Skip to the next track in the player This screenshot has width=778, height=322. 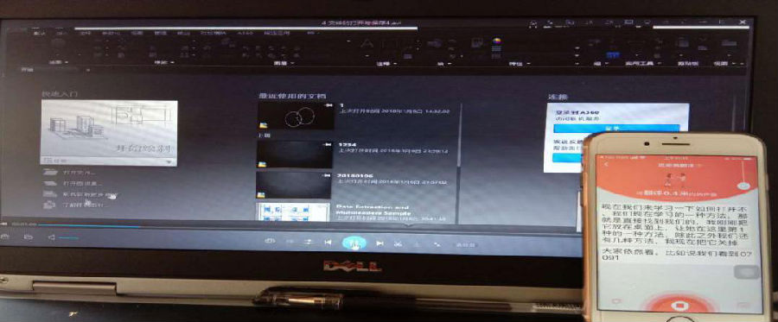click(x=379, y=243)
